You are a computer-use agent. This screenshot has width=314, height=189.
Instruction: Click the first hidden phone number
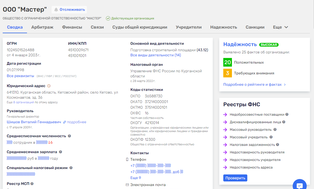[151, 166]
